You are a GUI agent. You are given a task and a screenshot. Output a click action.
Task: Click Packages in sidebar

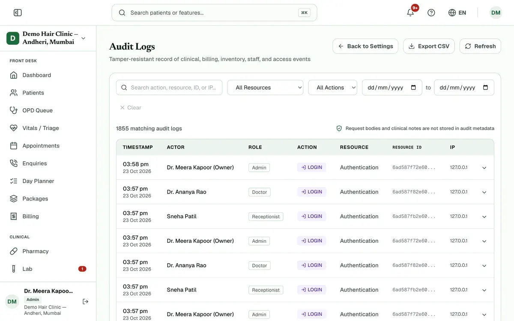tap(48, 199)
